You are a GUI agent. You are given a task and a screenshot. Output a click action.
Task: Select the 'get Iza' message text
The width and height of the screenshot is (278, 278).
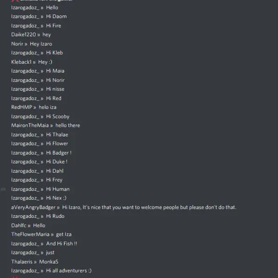(64, 234)
